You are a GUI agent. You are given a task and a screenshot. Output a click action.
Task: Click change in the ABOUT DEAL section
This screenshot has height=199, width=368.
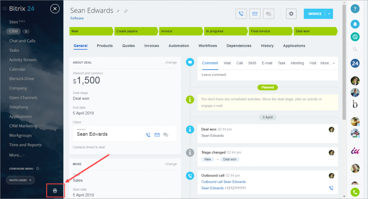(171, 63)
